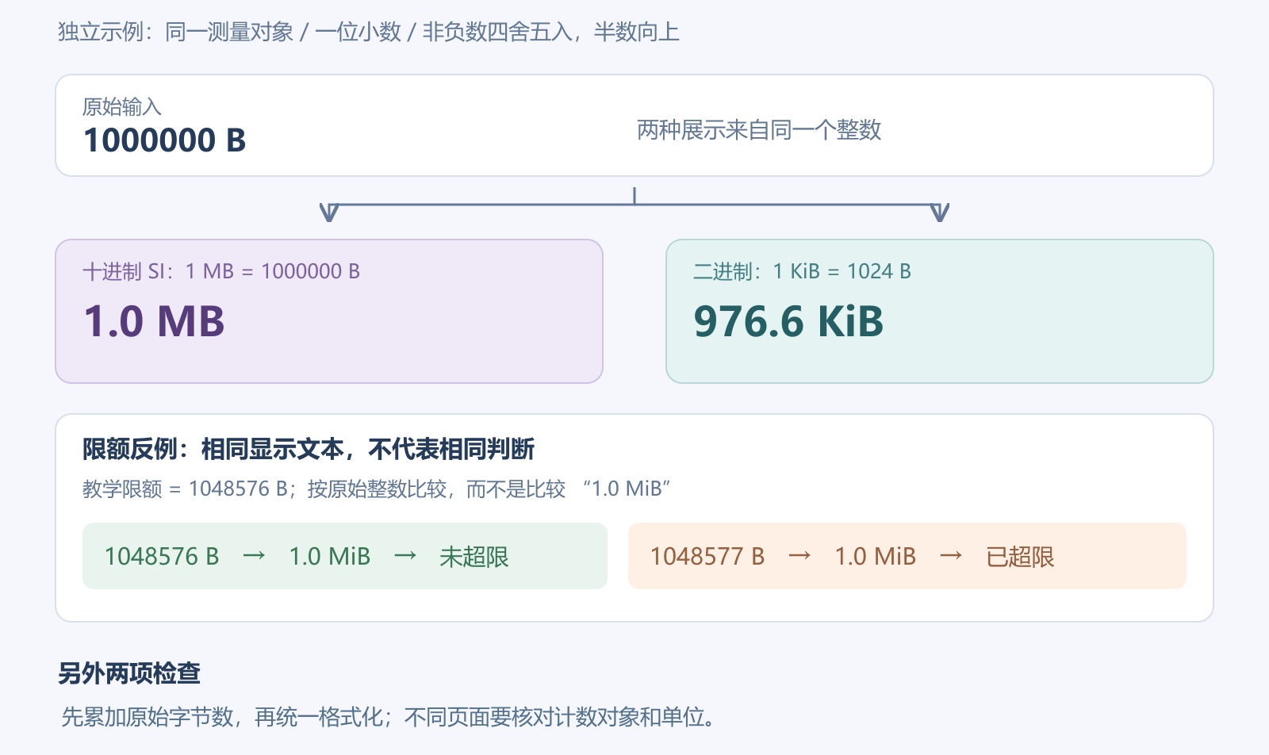Screen dimensions: 1269x755
Task: Click the heading 限额反例：相同显示文本，不代表相同判断
Action: (309, 449)
